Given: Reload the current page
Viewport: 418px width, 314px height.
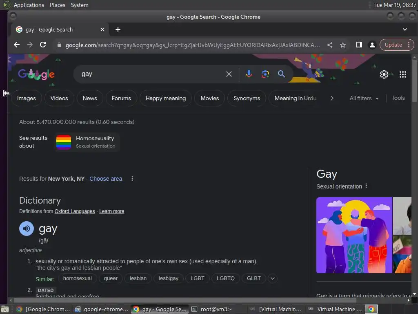Looking at the screenshot, I should [x=43, y=45].
